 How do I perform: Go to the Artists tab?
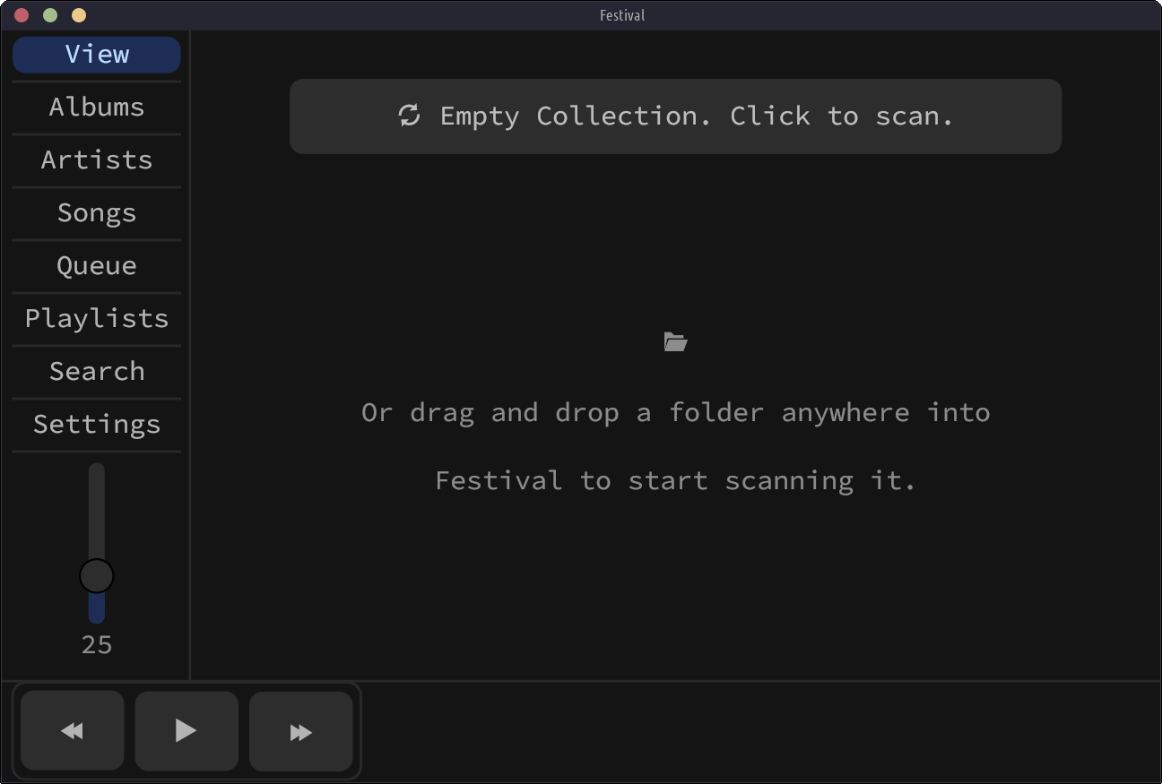[x=97, y=160]
